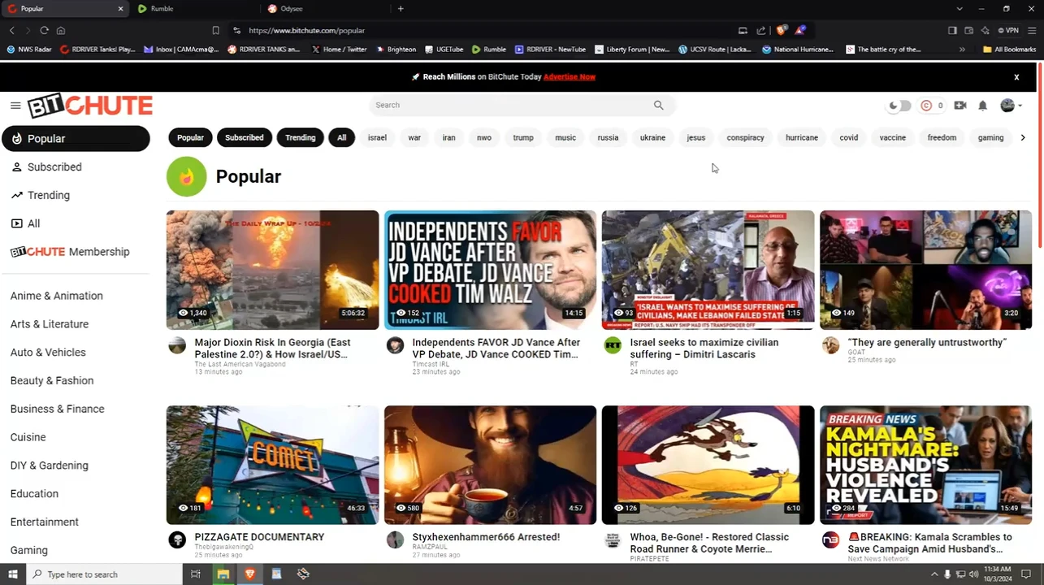Viewport: 1044px width, 585px height.
Task: Open Subscribed in the left sidebar
Action: [76, 167]
